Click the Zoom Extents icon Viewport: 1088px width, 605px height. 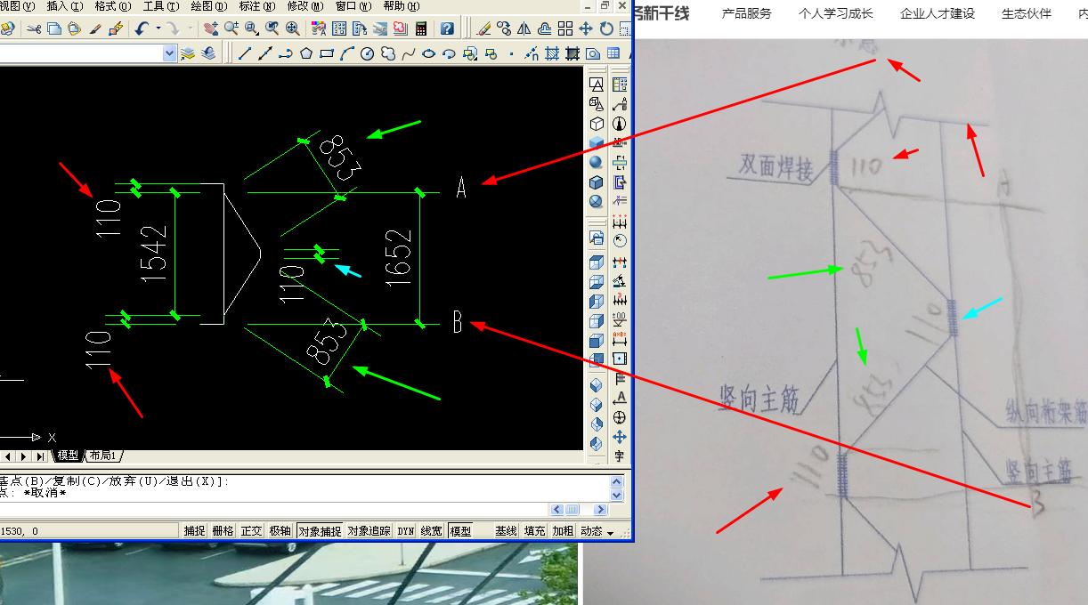pos(293,28)
